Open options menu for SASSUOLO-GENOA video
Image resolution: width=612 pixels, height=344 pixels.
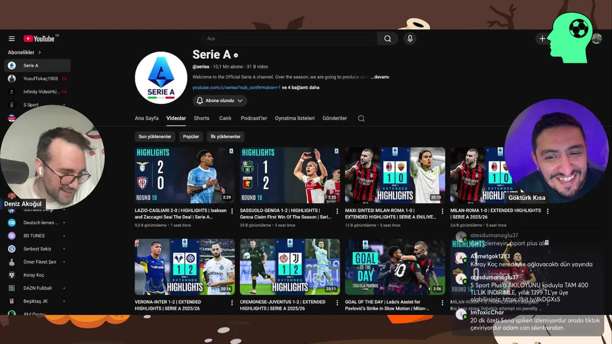click(337, 211)
